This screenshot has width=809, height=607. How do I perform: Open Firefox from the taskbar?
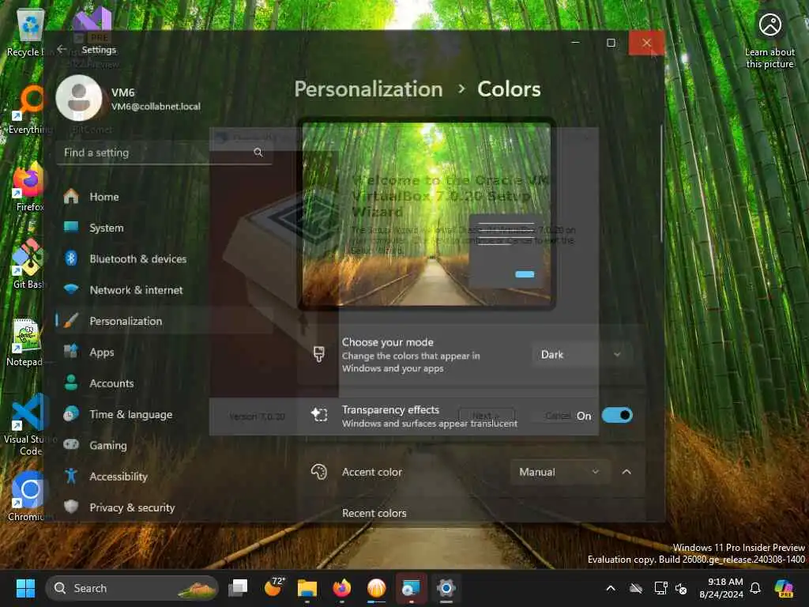(341, 588)
